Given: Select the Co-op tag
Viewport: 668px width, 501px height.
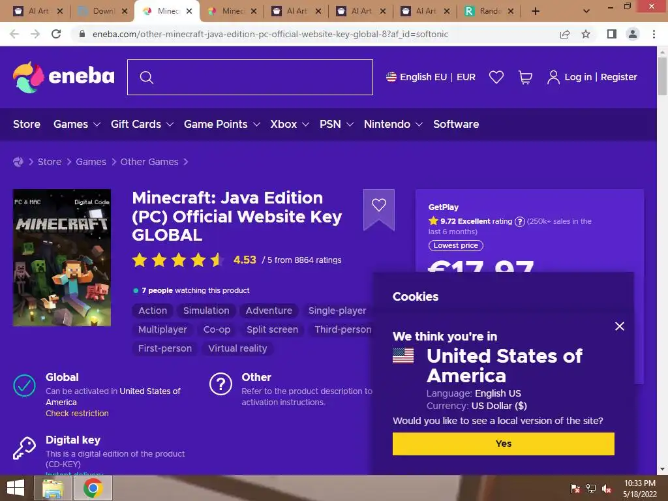Looking at the screenshot, I should click(217, 329).
